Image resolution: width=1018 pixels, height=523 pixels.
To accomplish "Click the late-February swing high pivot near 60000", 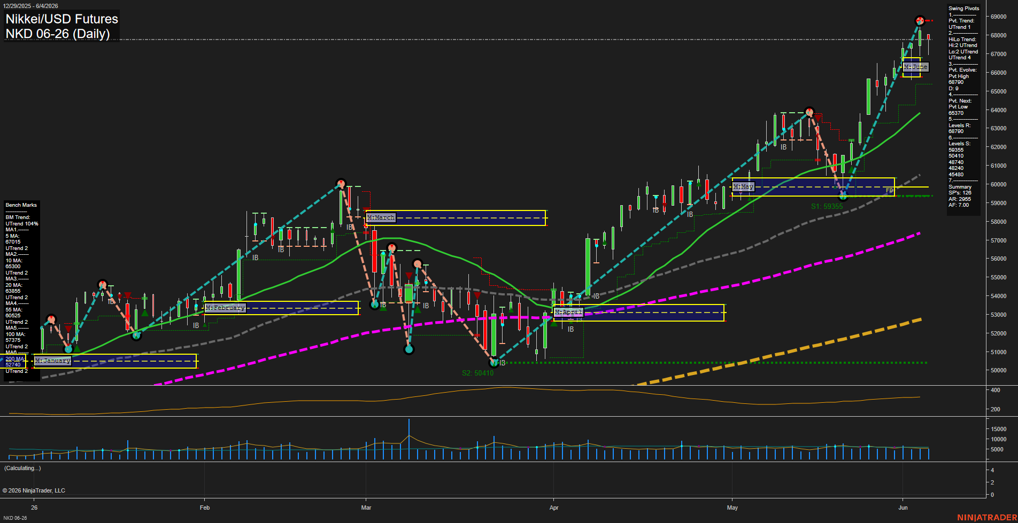I will point(341,184).
